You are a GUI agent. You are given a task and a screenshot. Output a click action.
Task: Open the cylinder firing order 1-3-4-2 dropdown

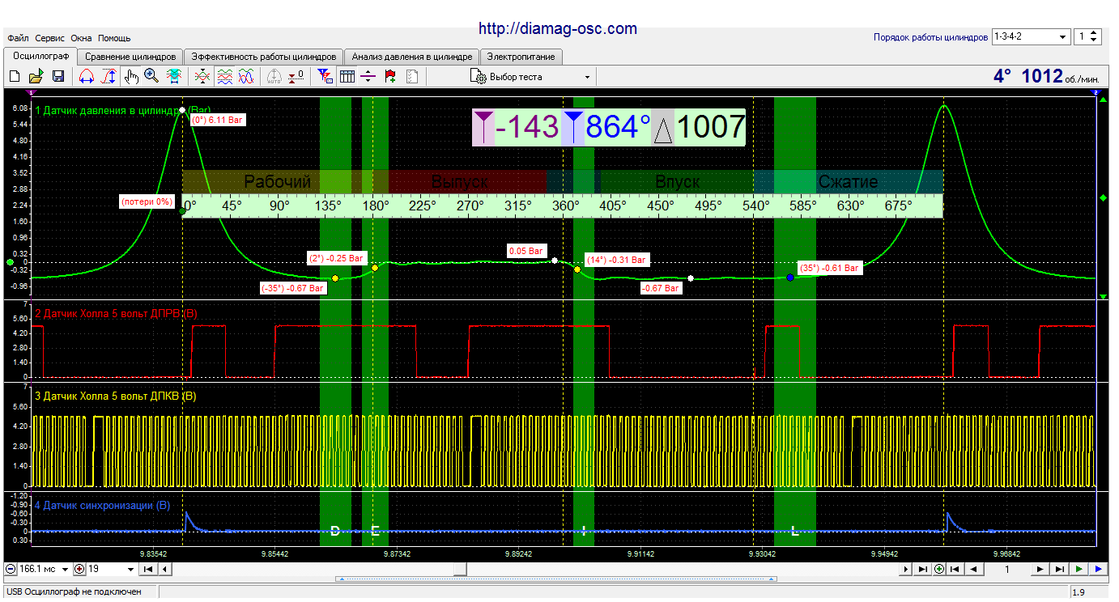coord(1031,36)
